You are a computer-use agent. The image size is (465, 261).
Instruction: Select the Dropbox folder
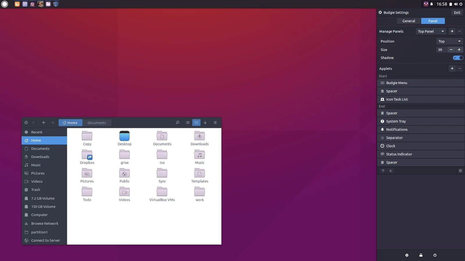87,157
